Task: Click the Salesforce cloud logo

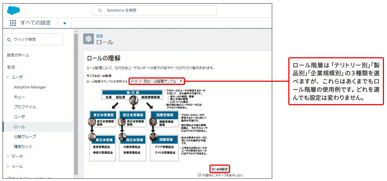Action: (13, 10)
